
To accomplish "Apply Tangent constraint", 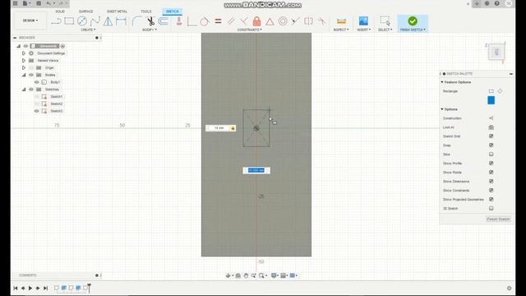I will tap(205, 21).
